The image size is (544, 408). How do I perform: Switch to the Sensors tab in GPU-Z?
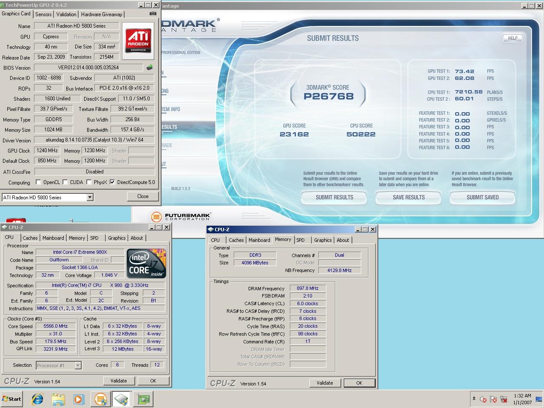click(43, 14)
